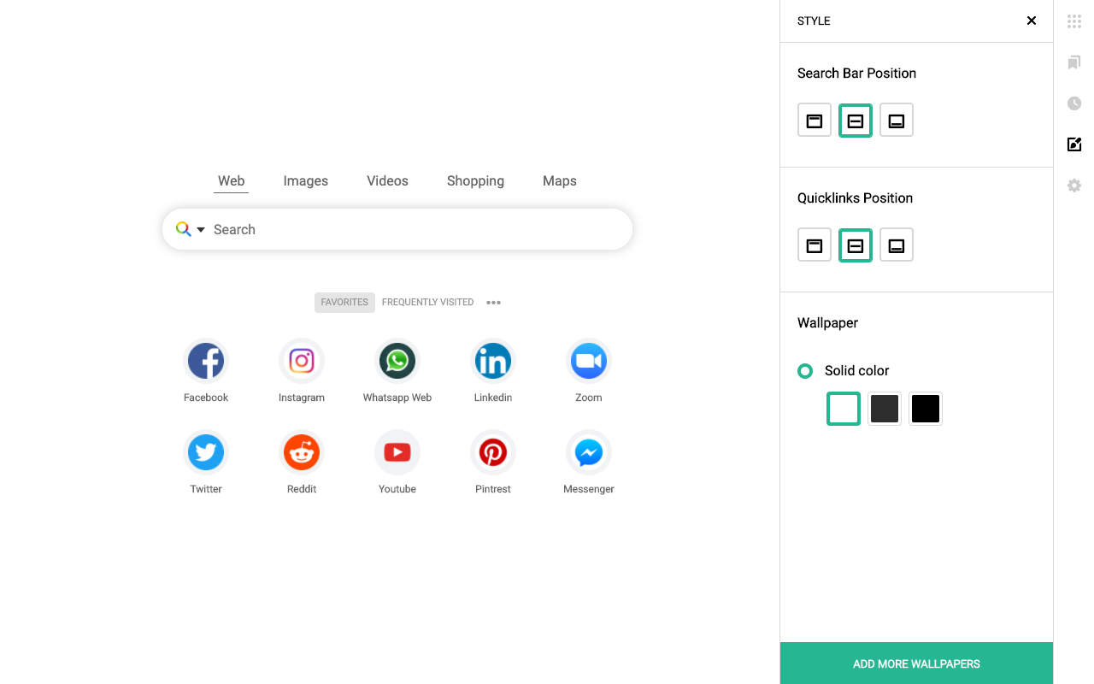The width and height of the screenshot is (1094, 684).
Task: Click the magnifier search engine icon
Action: tap(183, 229)
